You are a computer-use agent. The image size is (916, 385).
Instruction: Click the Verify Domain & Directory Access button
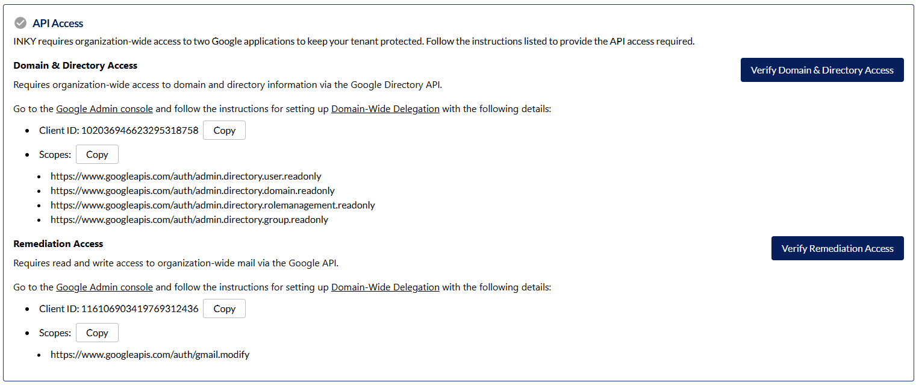click(821, 70)
